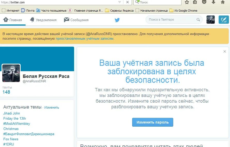Click the Главная home icon
This screenshot has height=147, width=230.
click(x=6, y=20)
